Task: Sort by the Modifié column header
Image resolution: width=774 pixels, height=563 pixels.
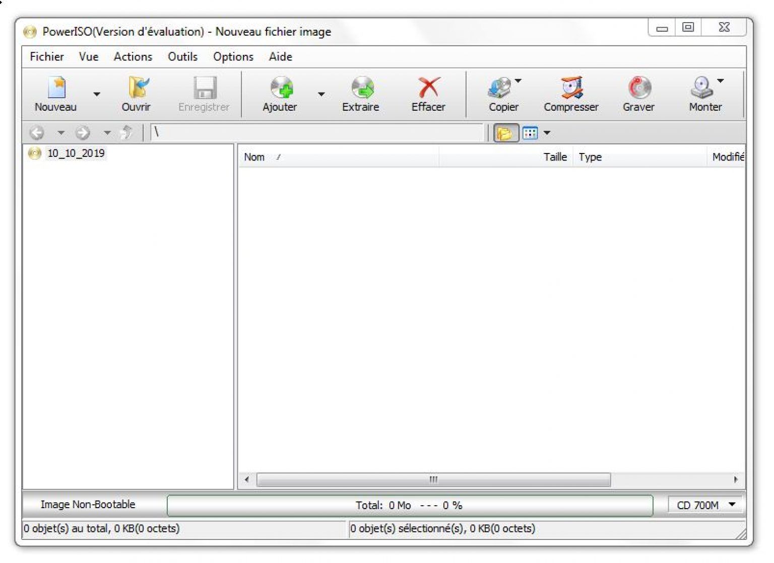Action: click(727, 157)
